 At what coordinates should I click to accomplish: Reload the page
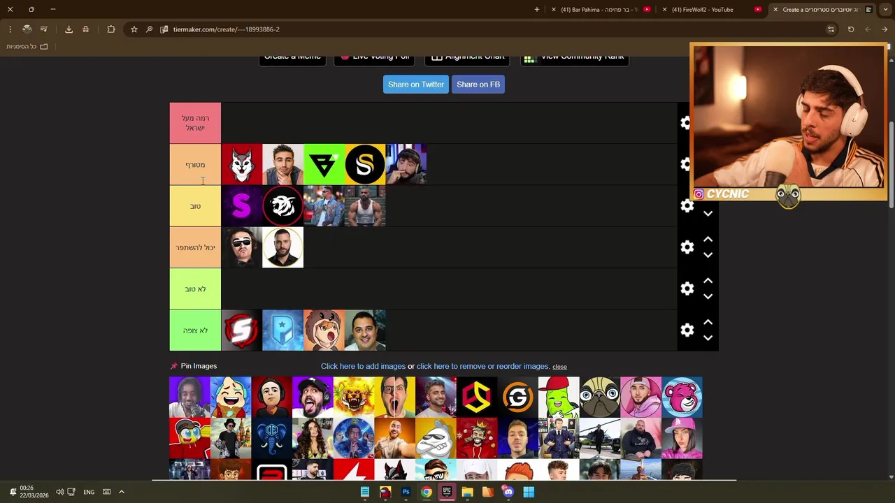(851, 29)
